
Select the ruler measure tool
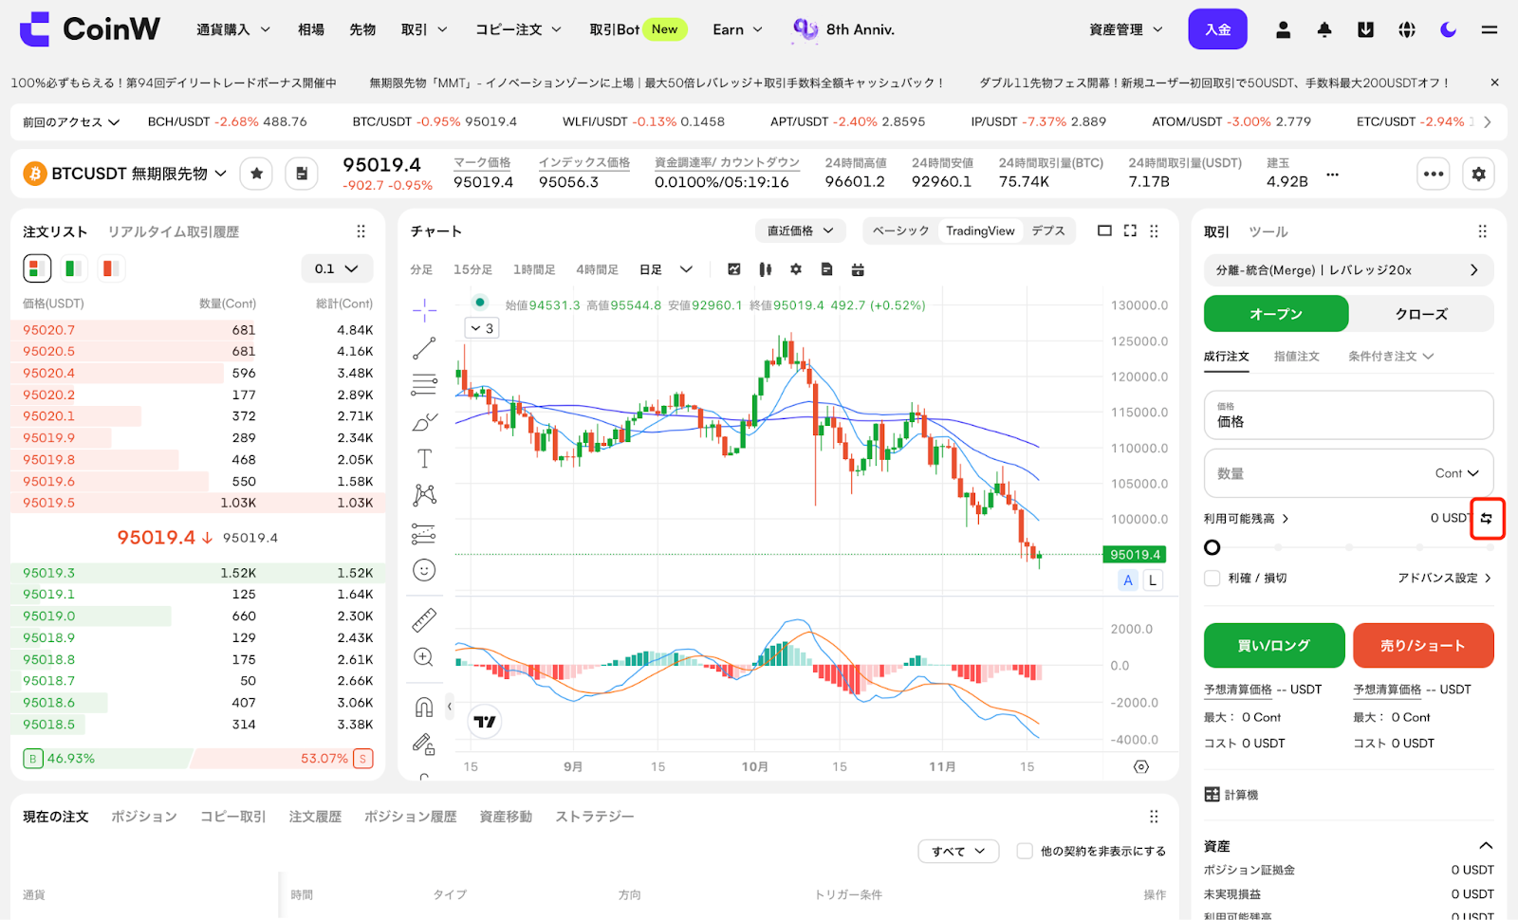point(424,620)
